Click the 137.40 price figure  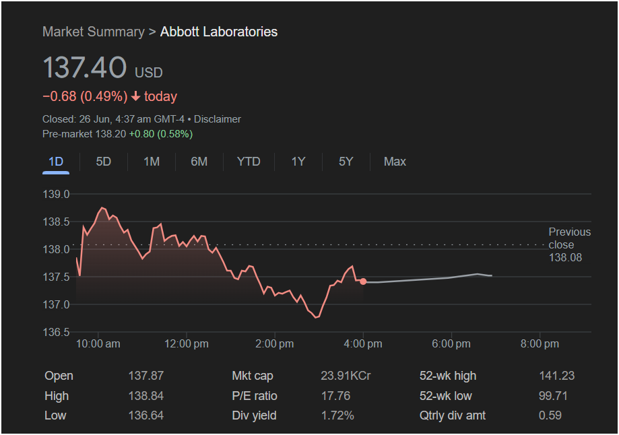click(85, 67)
